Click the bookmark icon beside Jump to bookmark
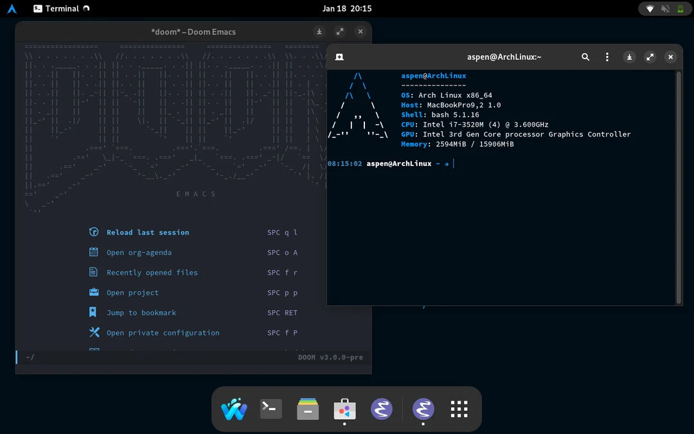Viewport: 694px width, 434px height. pos(94,312)
